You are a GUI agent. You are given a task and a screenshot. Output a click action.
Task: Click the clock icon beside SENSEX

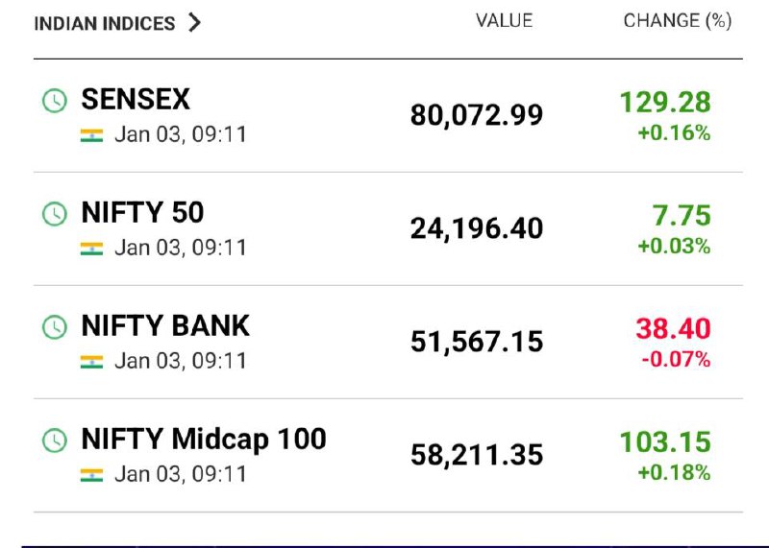(x=55, y=101)
